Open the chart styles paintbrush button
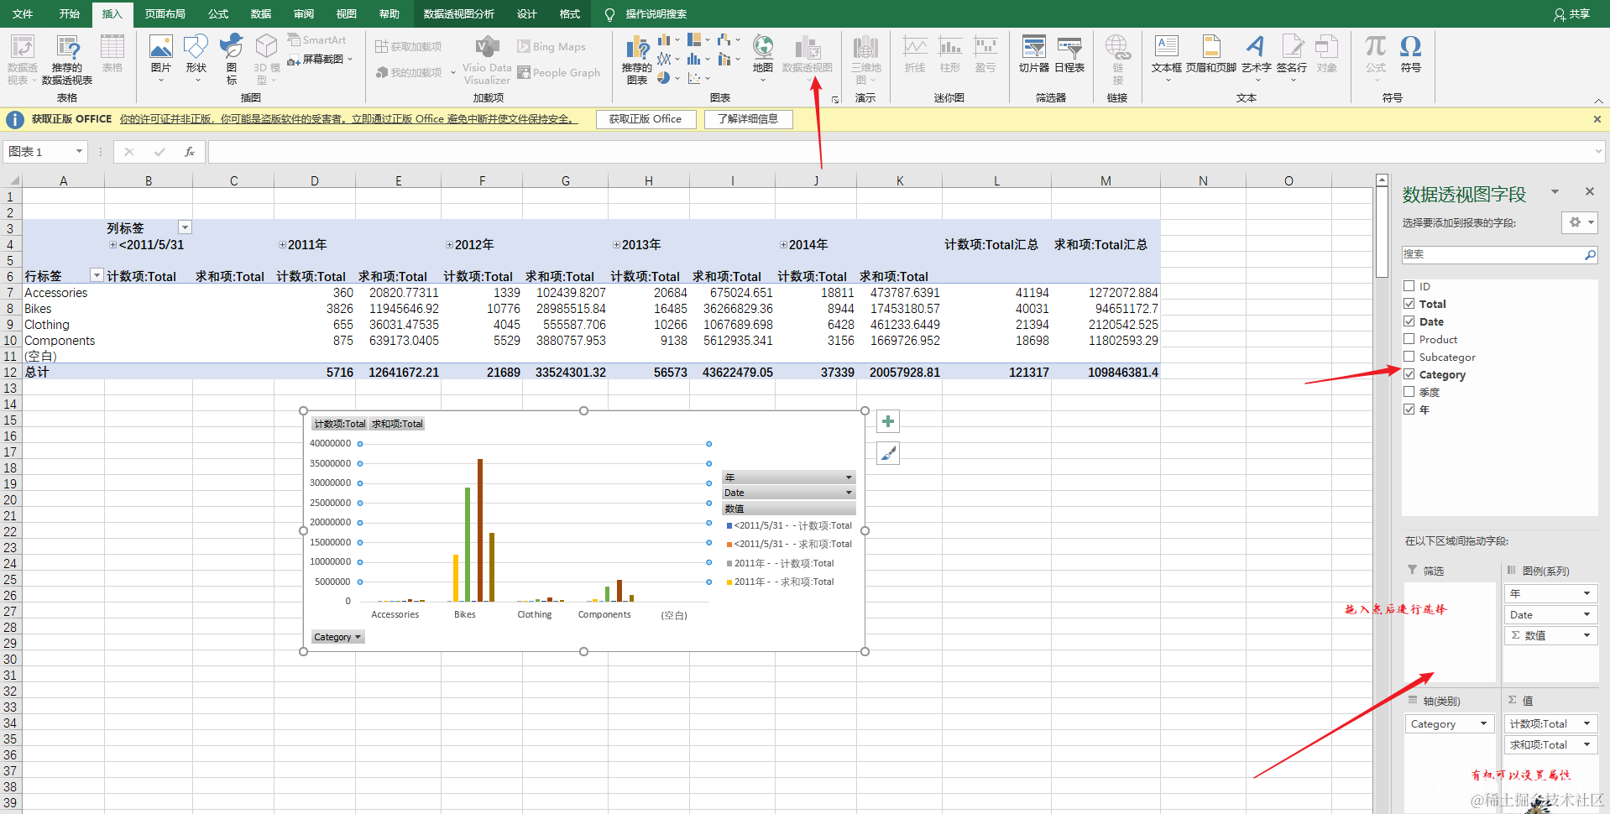 click(888, 453)
